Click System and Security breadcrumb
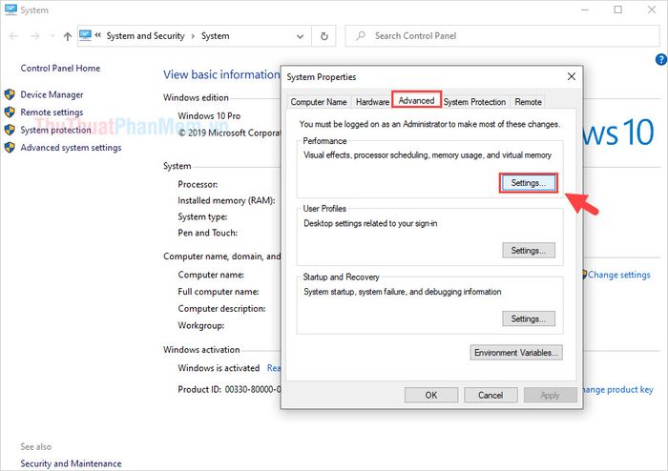668x471 pixels. (x=145, y=36)
